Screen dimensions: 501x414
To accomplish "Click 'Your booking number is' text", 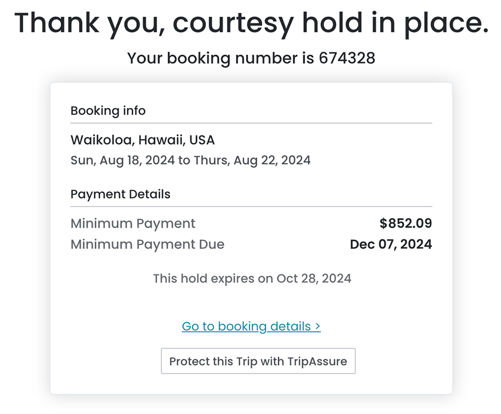I will [221, 58].
